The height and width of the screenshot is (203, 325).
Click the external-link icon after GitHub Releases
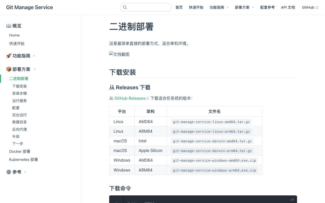coord(148,98)
